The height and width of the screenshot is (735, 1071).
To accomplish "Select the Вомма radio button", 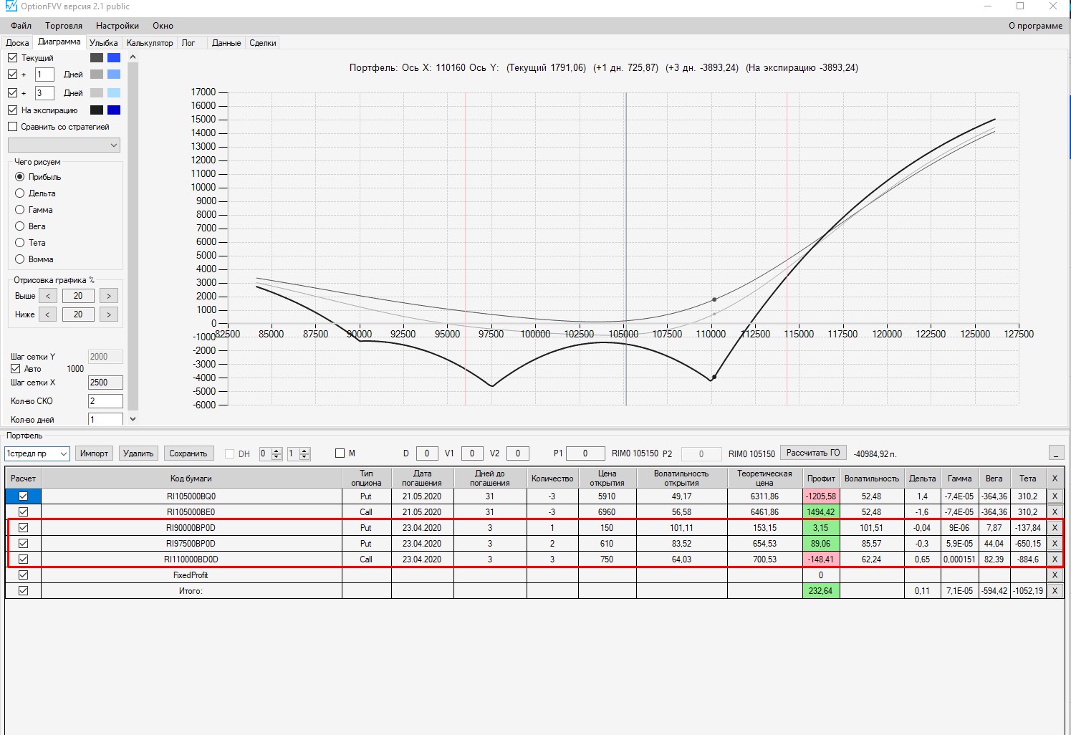I will coord(20,259).
